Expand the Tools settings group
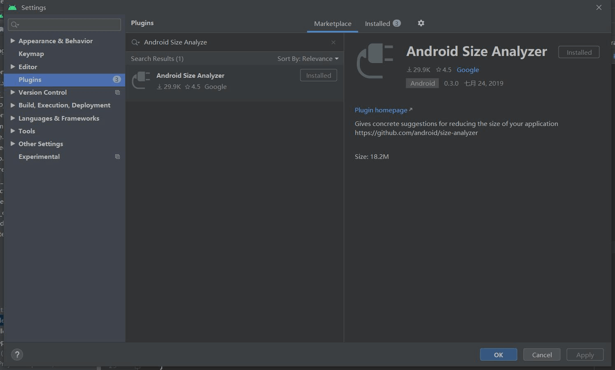Image resolution: width=615 pixels, height=370 pixels. click(13, 131)
